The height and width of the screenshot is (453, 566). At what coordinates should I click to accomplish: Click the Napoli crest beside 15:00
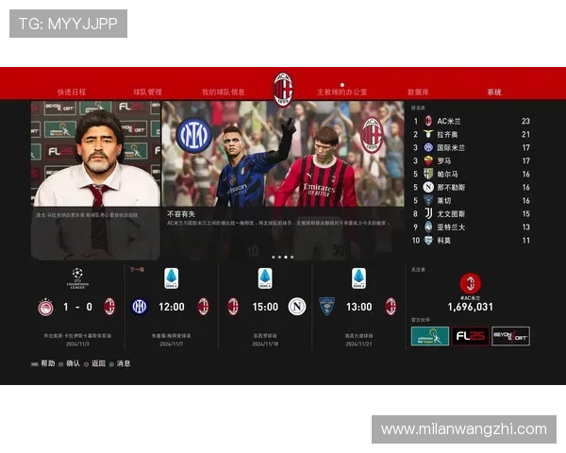297,307
